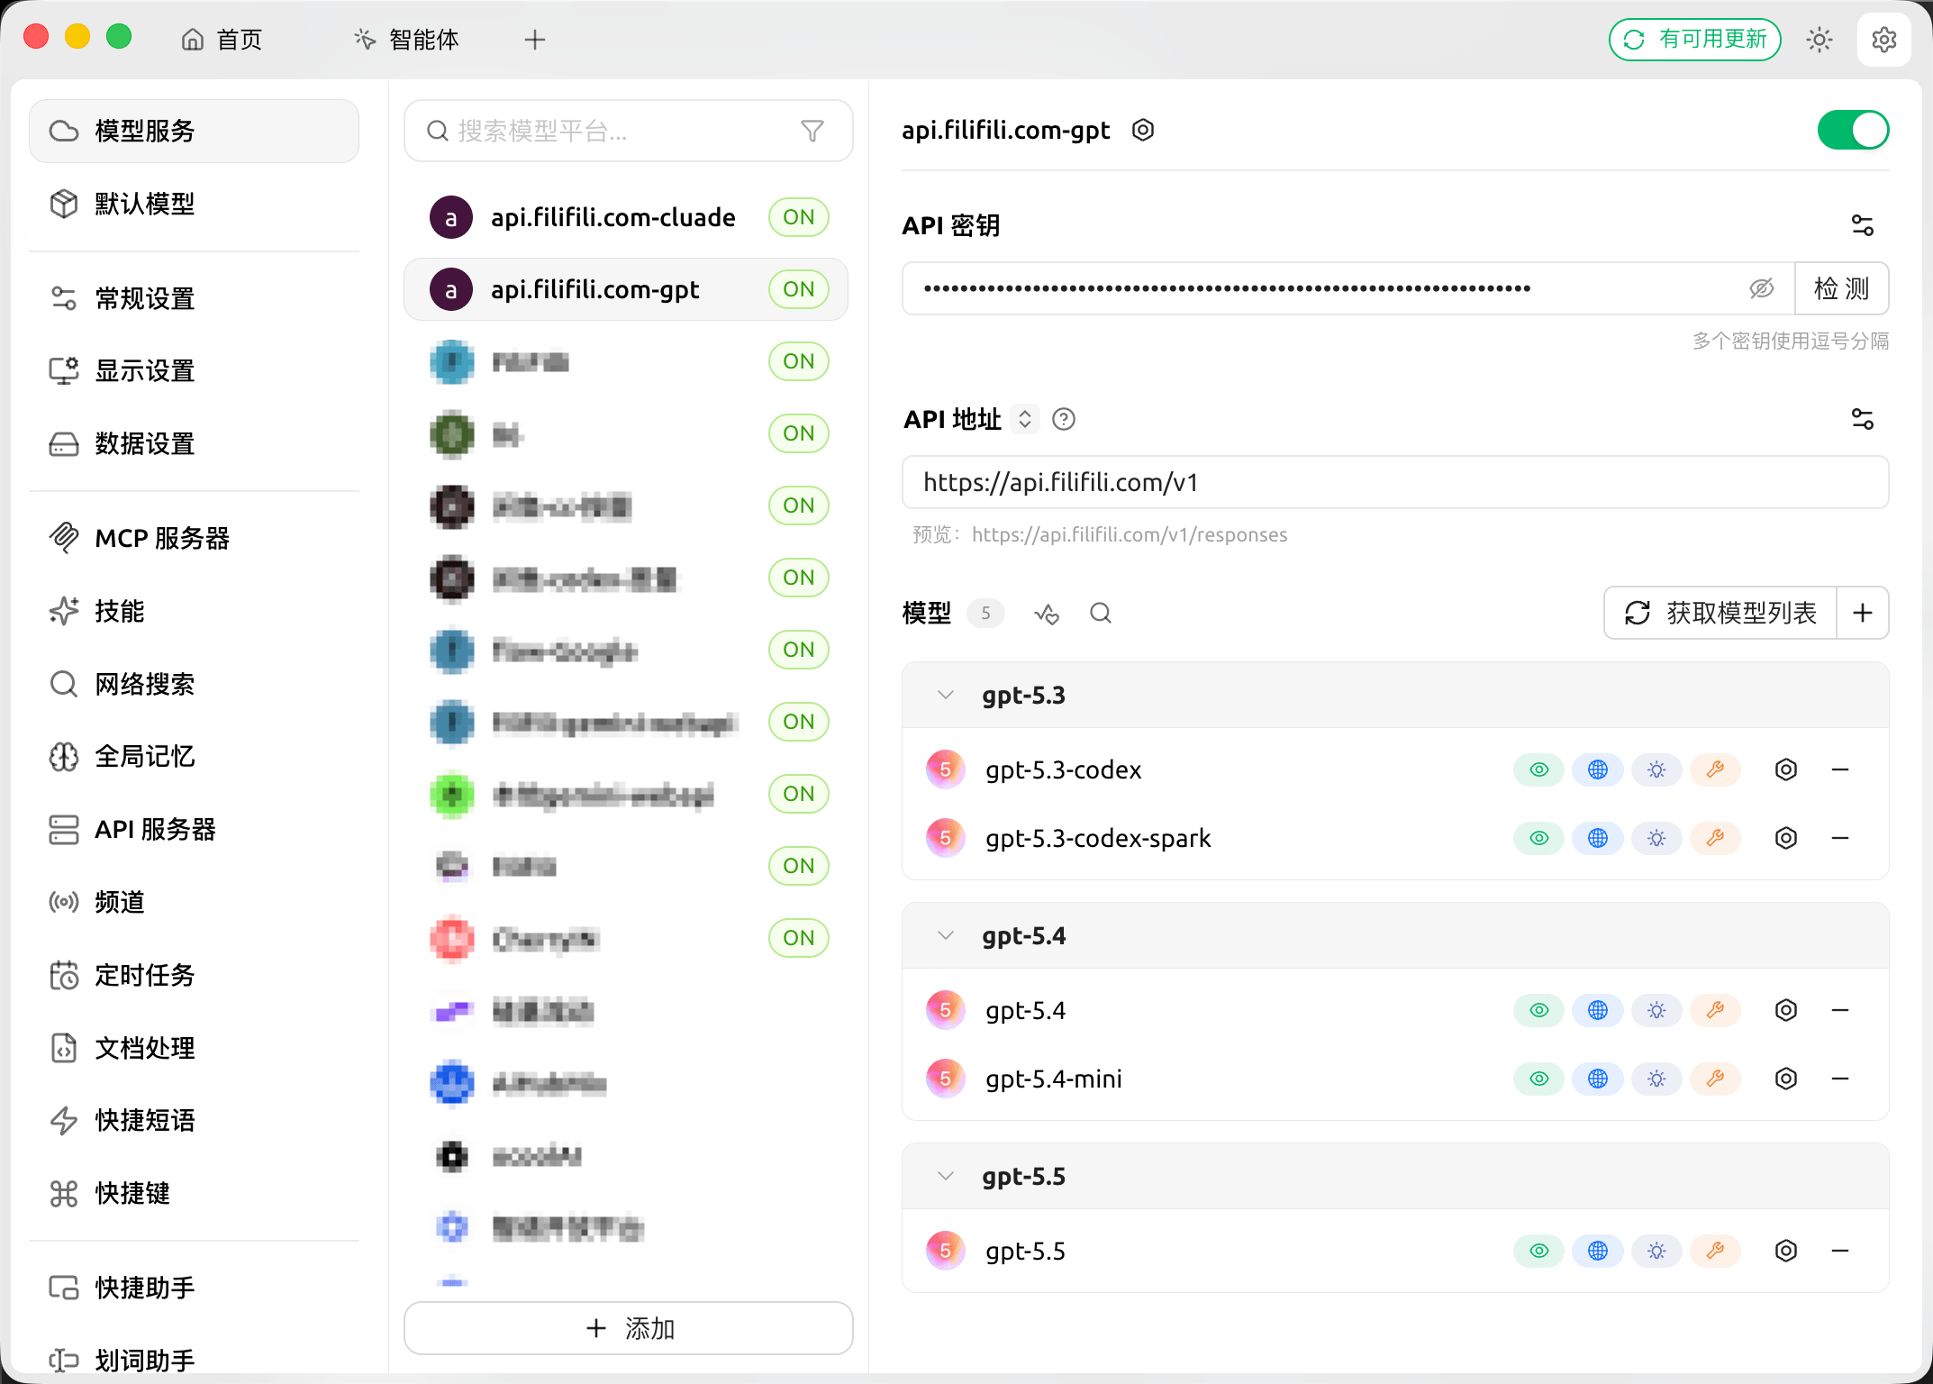
Task: Click the 检测 button for API key
Action: pyautogui.click(x=1841, y=288)
